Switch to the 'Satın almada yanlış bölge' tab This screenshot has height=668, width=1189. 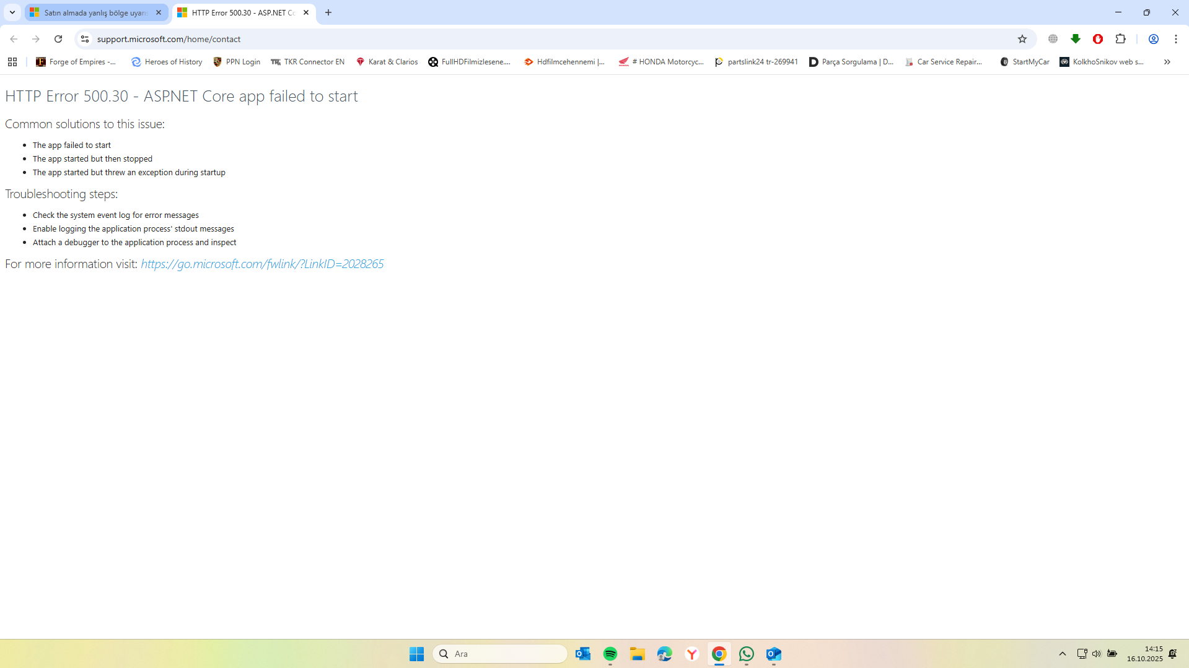[96, 12]
